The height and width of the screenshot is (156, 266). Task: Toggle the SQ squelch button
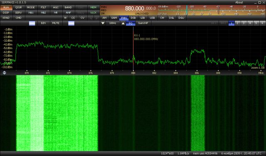(x=131, y=23)
